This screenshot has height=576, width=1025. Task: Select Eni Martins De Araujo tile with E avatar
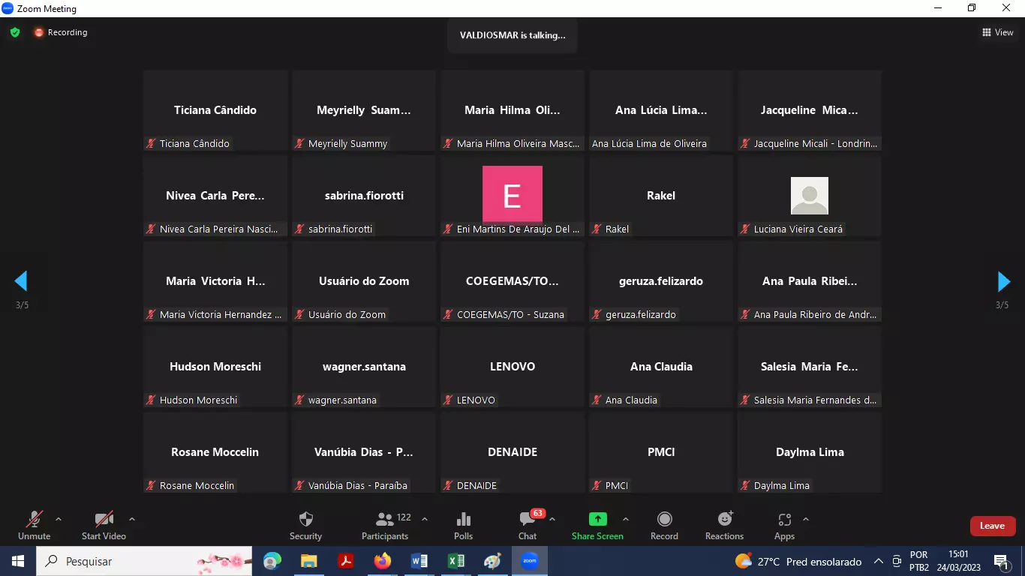tap(512, 196)
